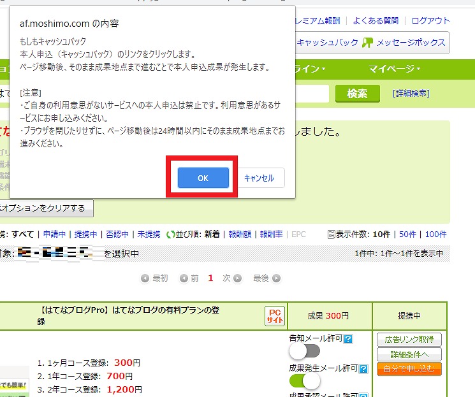Click the PCサイト badge icon
Viewport: 475px width, 397px height.
coord(275,316)
